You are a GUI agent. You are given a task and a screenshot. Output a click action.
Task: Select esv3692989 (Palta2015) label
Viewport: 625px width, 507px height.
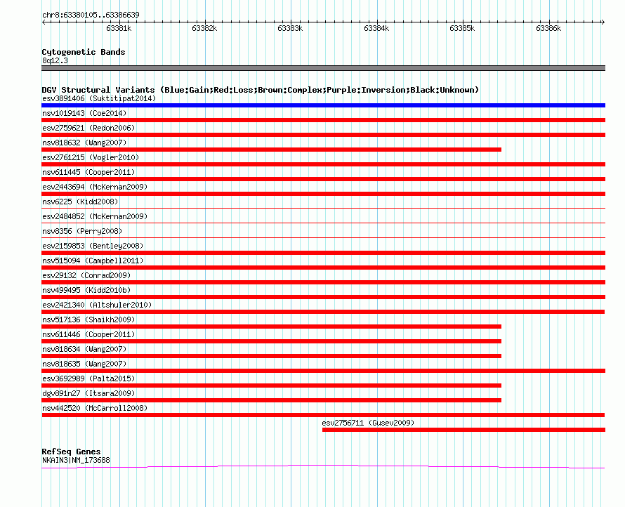[88, 378]
